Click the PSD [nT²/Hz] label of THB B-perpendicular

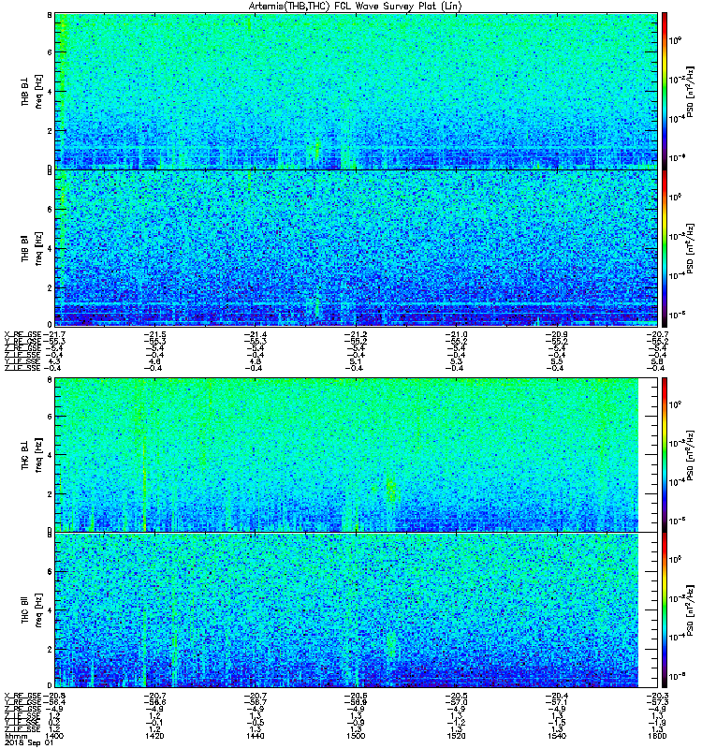tap(691, 91)
